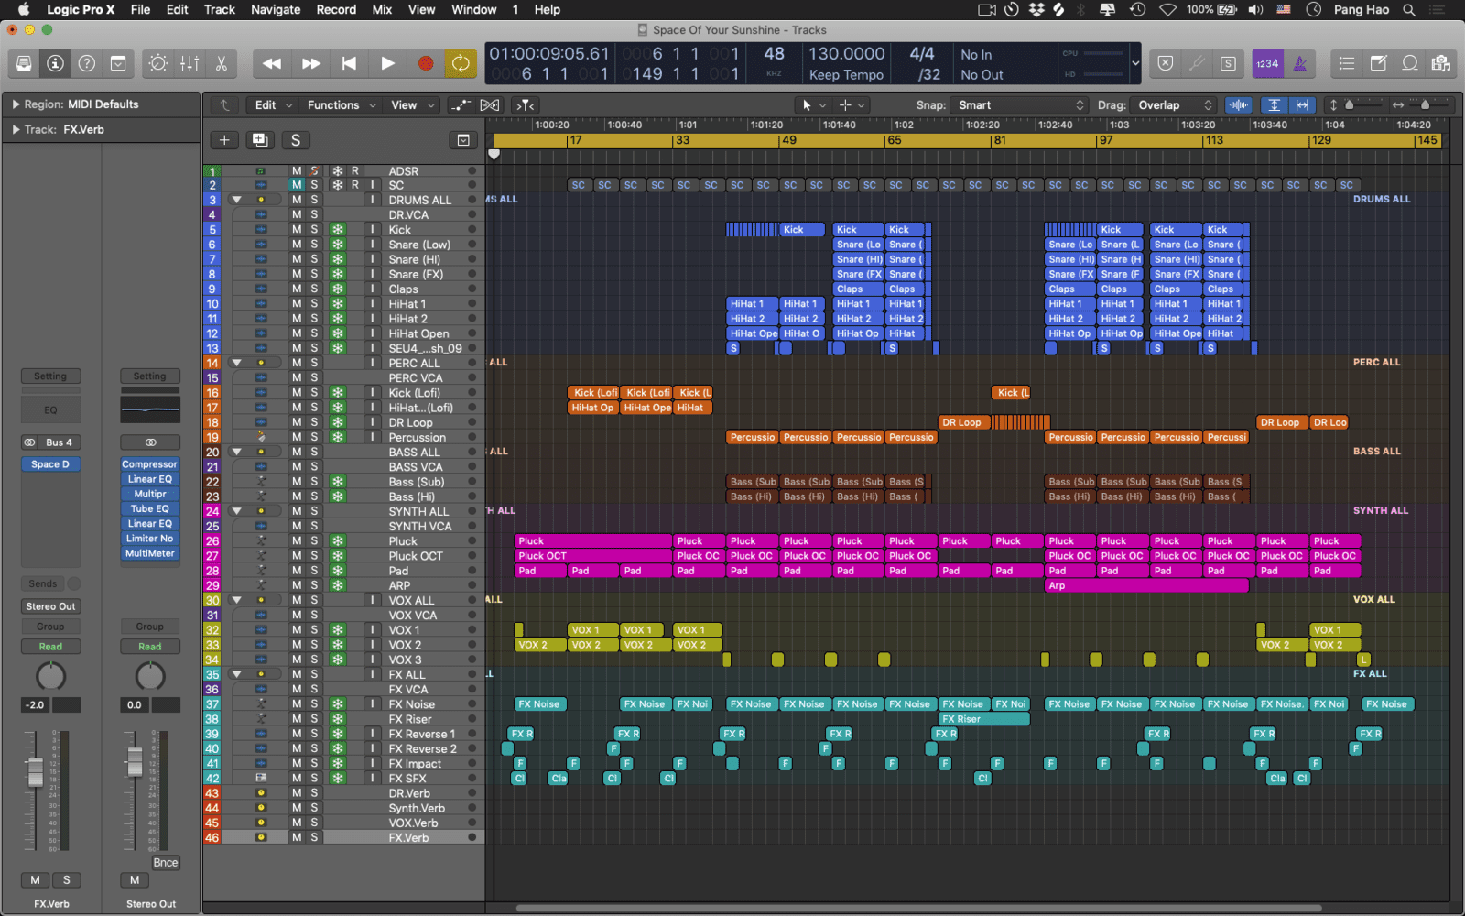The image size is (1465, 916).
Task: Collapse the DRUMS ALL track stack
Action: (x=235, y=200)
